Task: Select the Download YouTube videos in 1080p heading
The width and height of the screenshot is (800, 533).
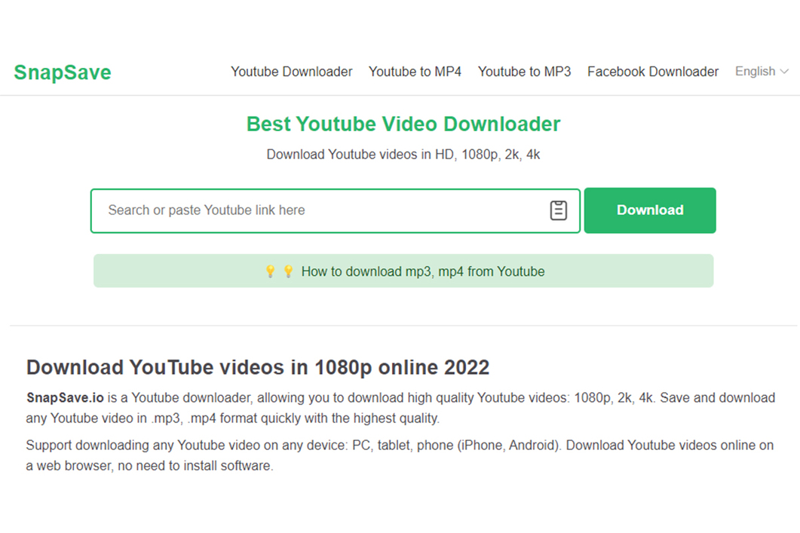Action: [x=258, y=367]
